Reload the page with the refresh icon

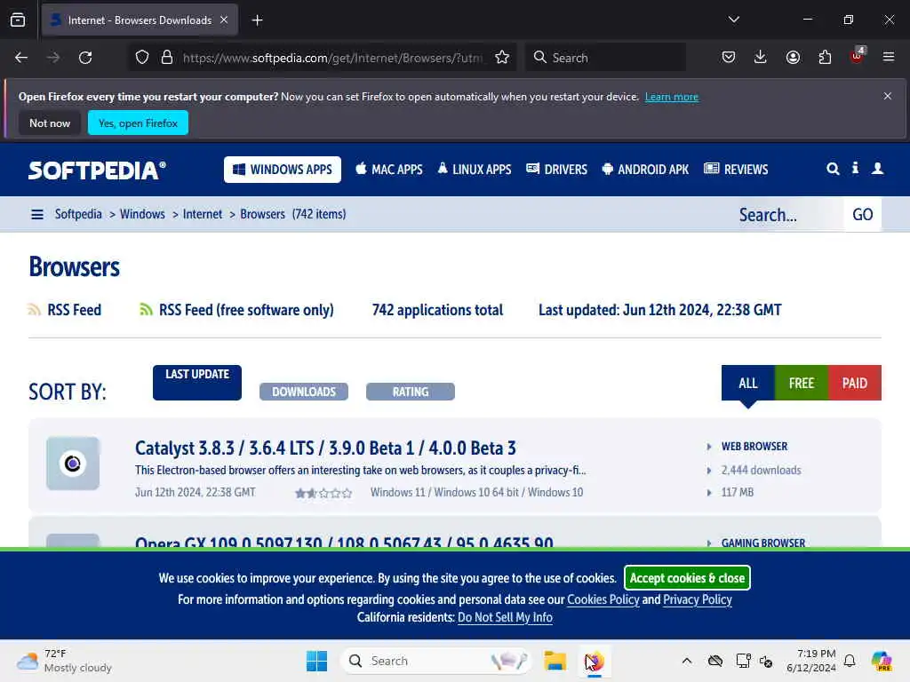point(85,58)
